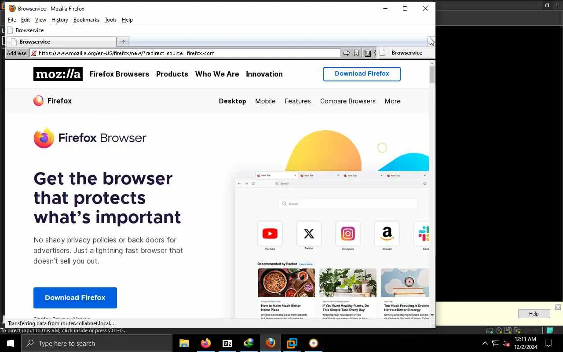Click the scrollbar down arrow at the page bottom
The image size is (563, 352).
click(432, 315)
